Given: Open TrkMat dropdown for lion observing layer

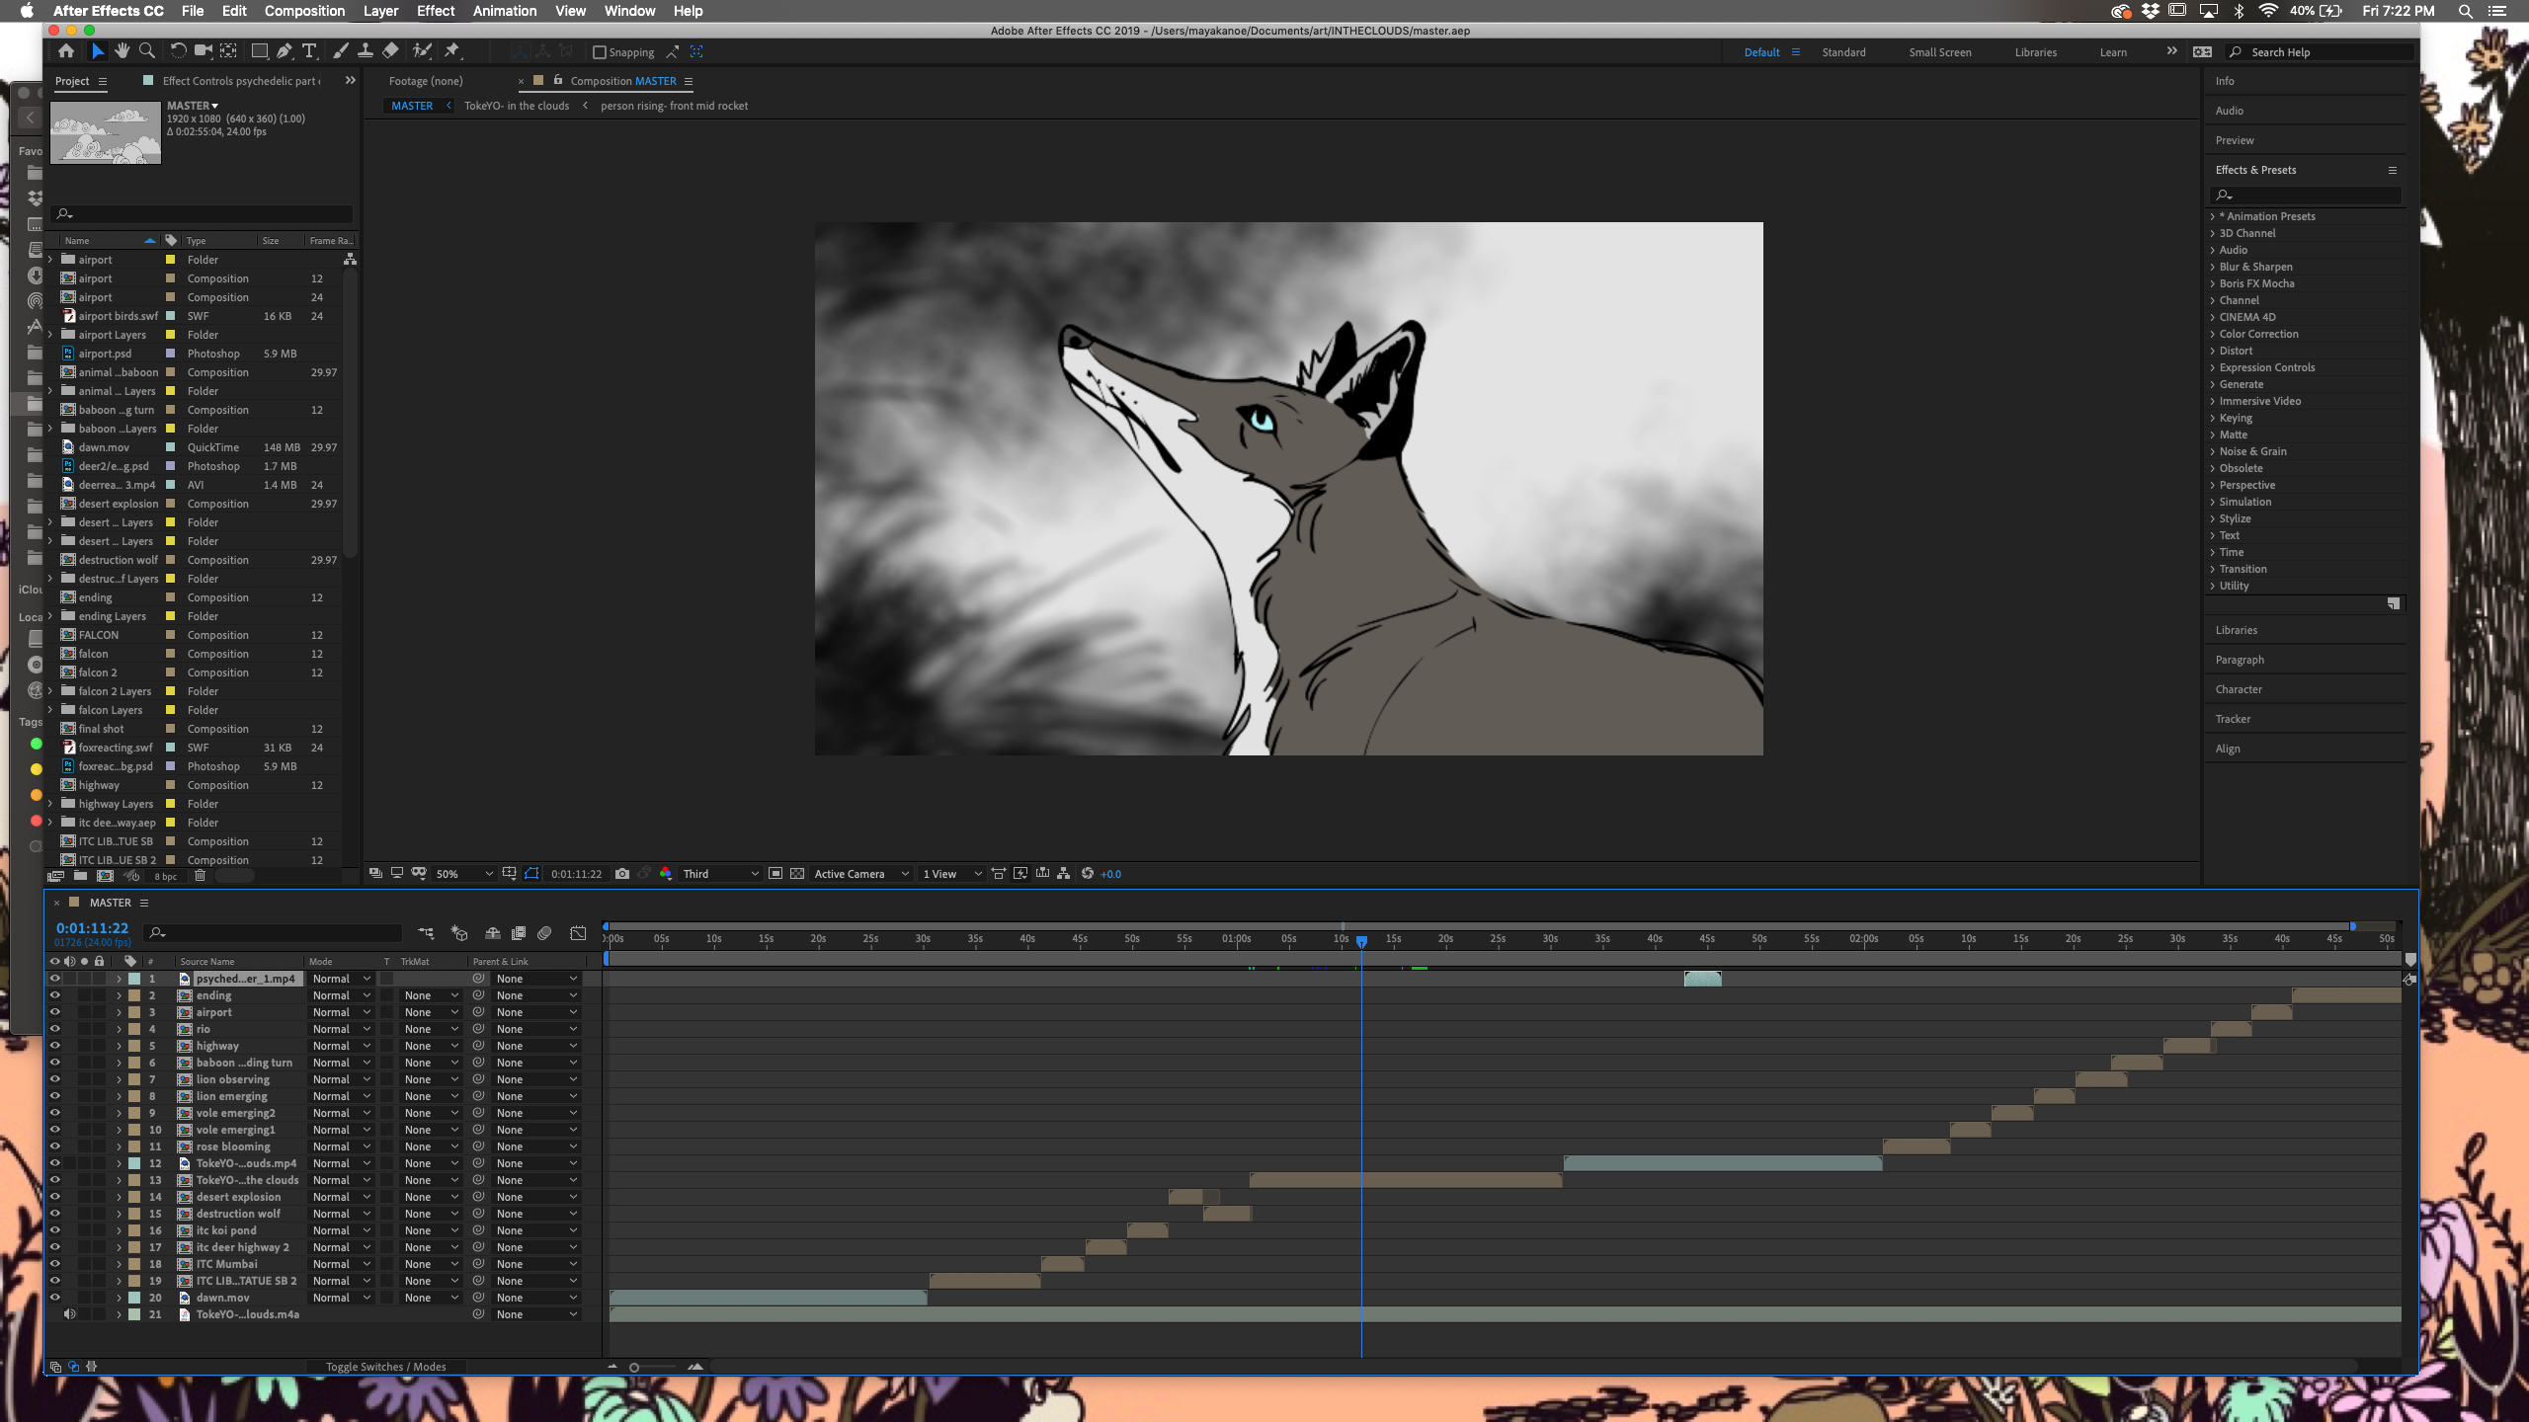Looking at the screenshot, I should (431, 1079).
